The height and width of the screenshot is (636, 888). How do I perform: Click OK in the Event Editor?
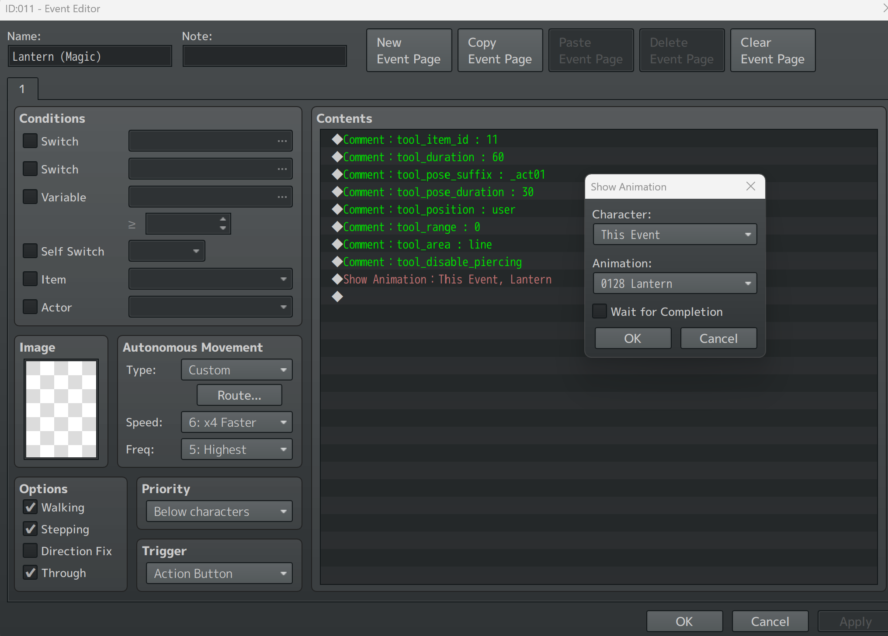684,622
